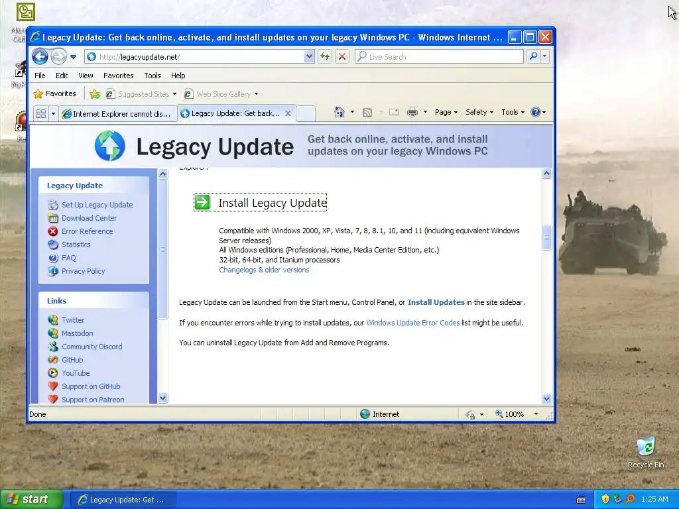Click the GitHub link icon
679x509 pixels.
(x=53, y=360)
